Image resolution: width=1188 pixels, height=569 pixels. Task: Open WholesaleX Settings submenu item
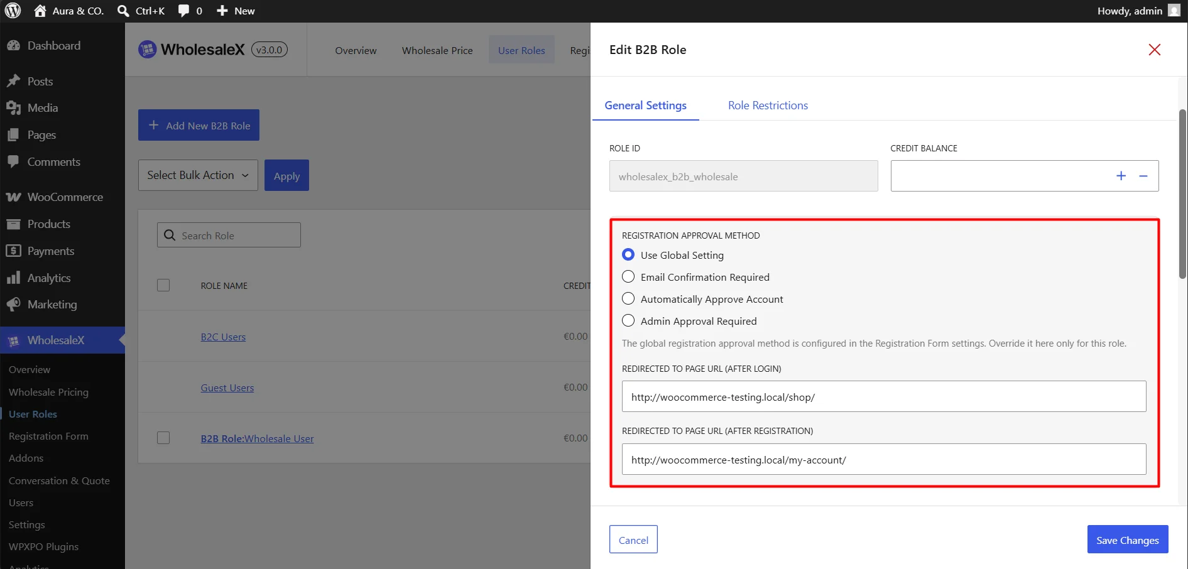(27, 524)
